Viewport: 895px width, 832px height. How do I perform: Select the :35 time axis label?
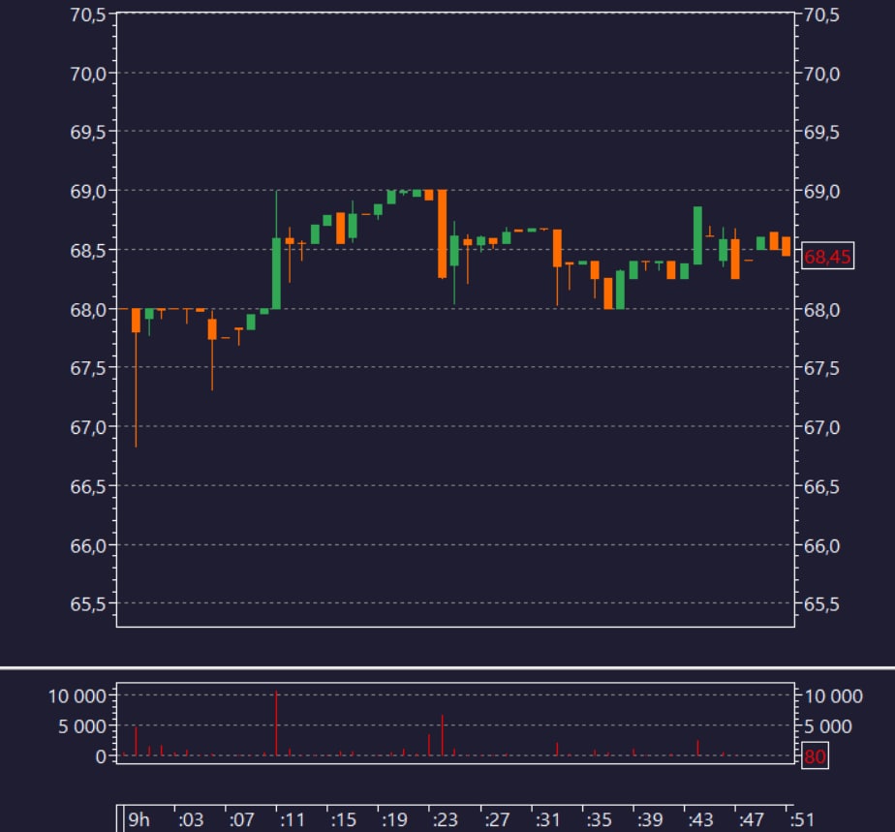(x=599, y=819)
